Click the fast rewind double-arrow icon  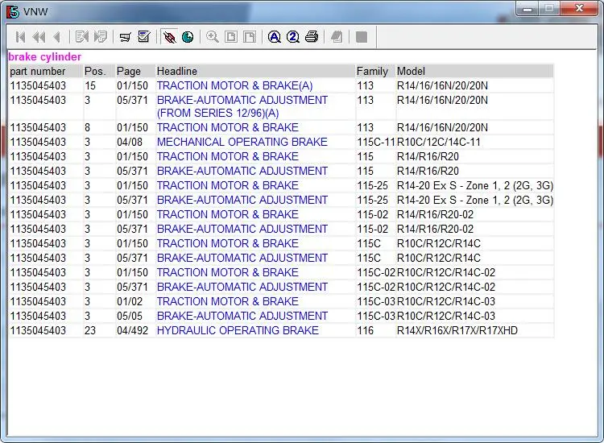click(39, 37)
